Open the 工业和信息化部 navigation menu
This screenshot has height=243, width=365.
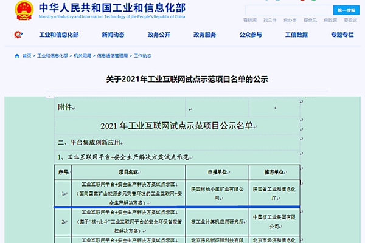pyautogui.click(x=59, y=35)
